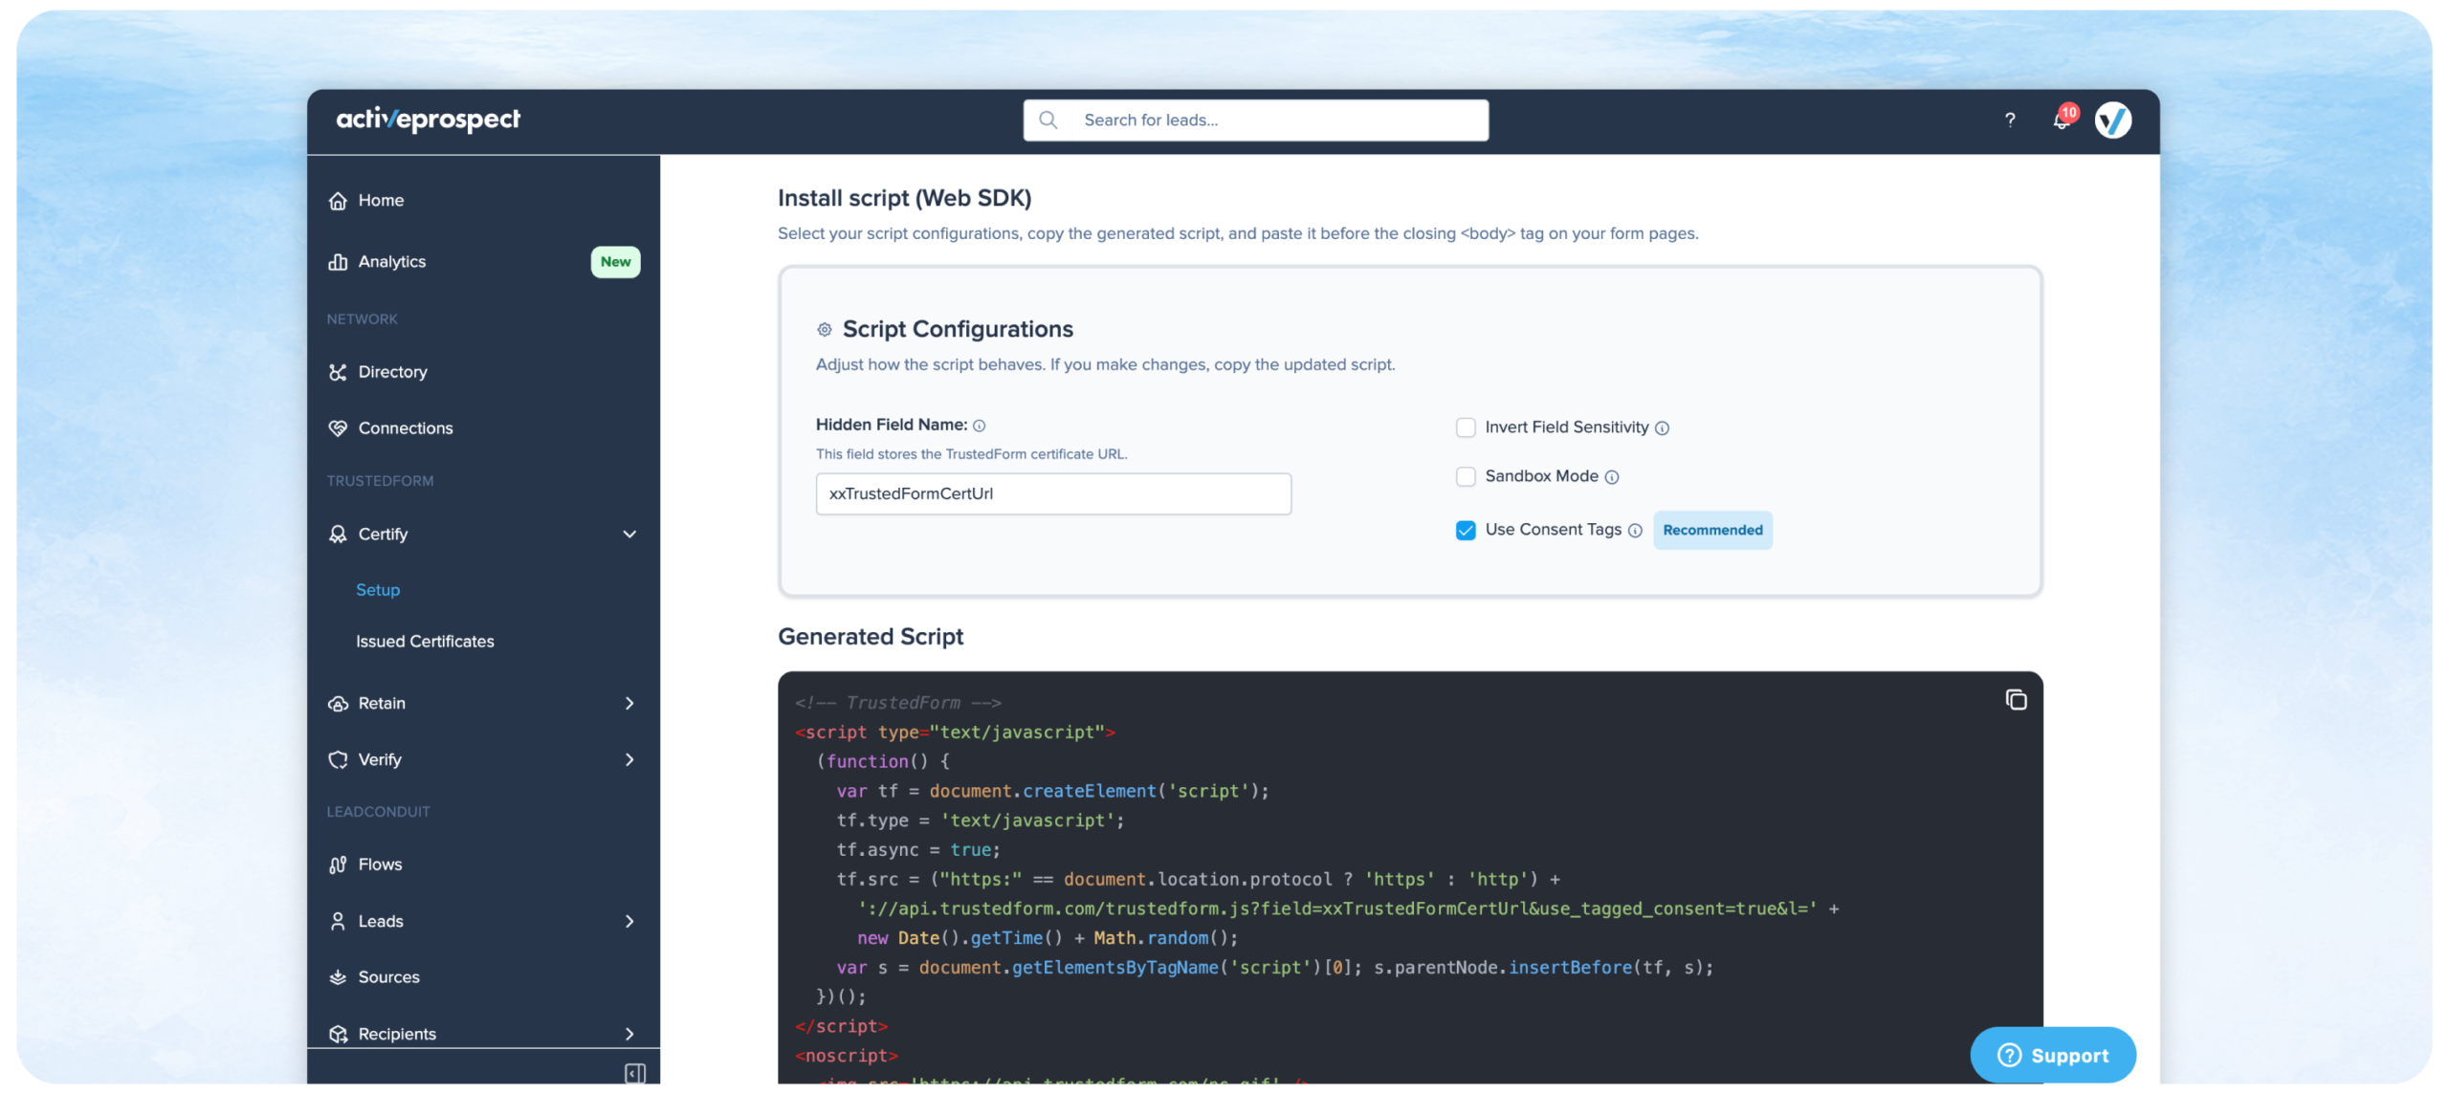Show info for Sandbox Mode
The image size is (2449, 1094).
[x=1612, y=477]
